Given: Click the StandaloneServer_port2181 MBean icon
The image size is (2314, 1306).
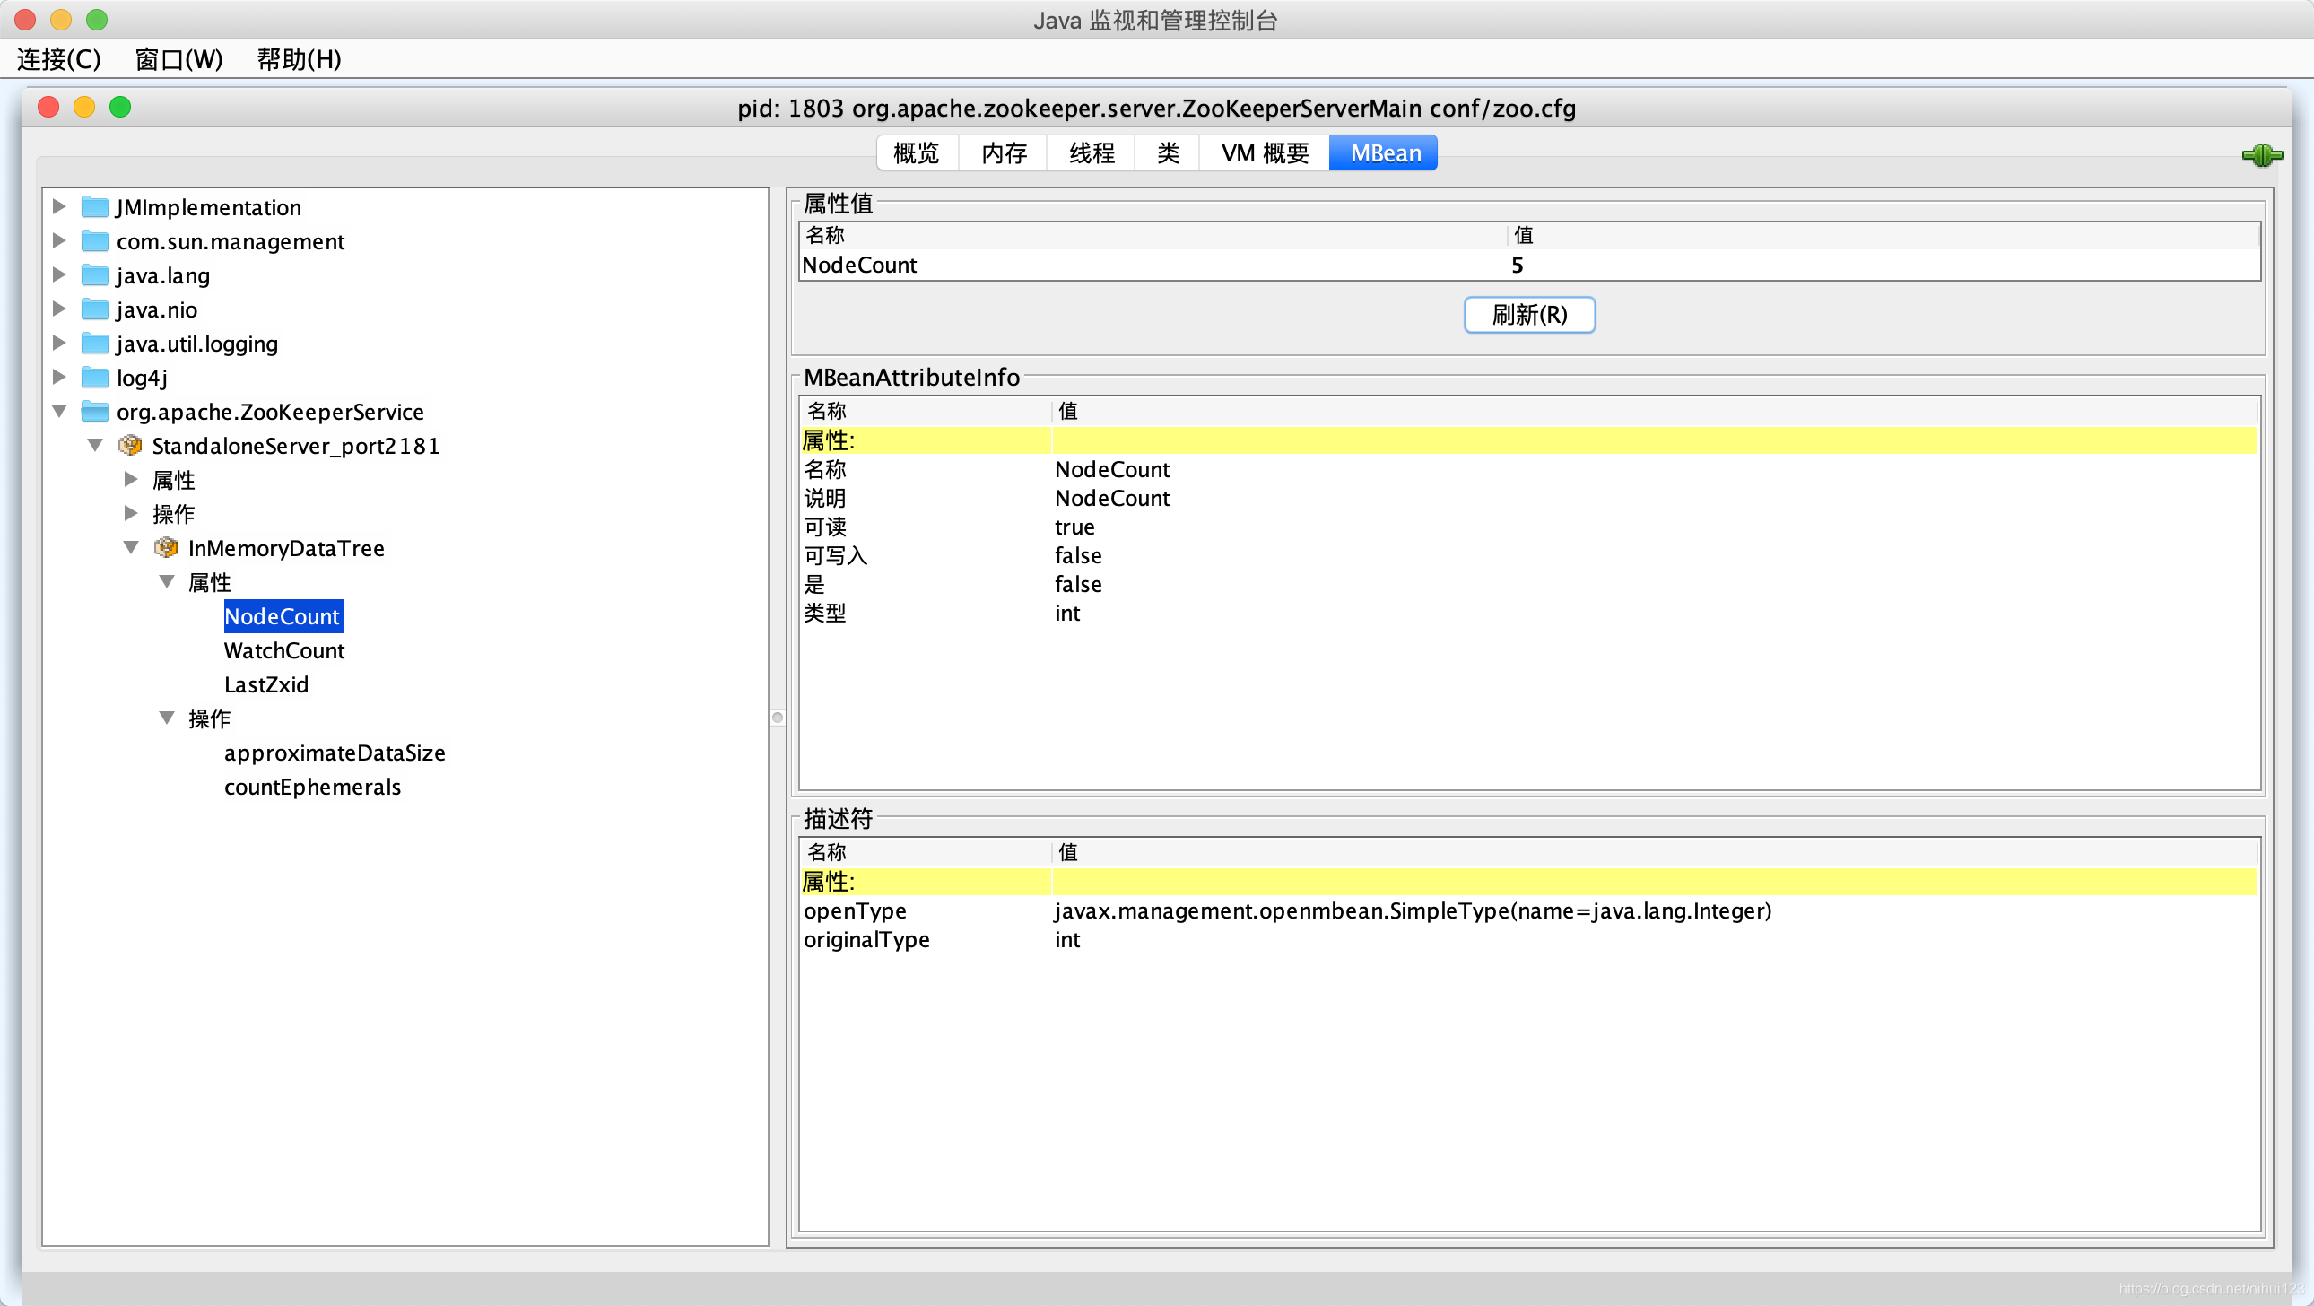Looking at the screenshot, I should [x=130, y=446].
